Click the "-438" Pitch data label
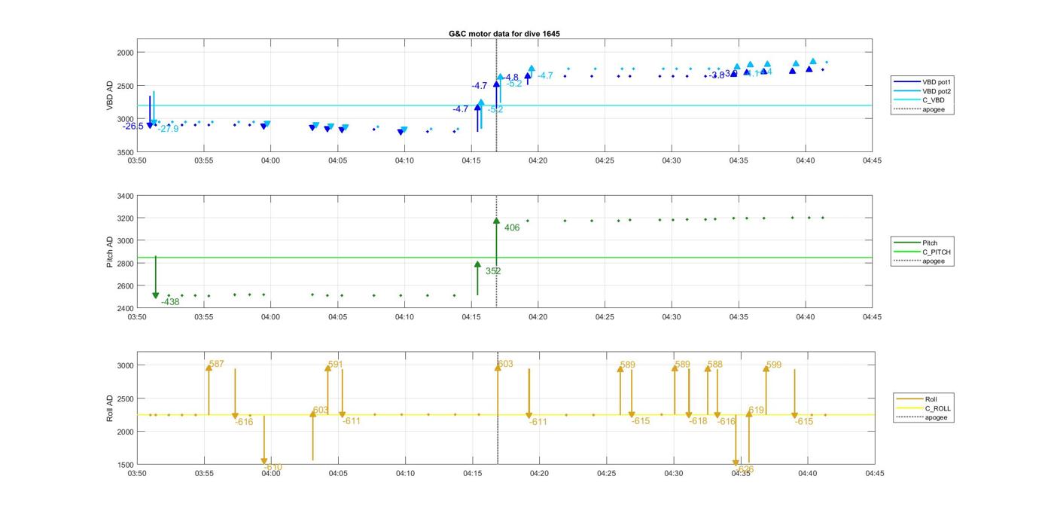The height and width of the screenshot is (522, 1054). (170, 302)
